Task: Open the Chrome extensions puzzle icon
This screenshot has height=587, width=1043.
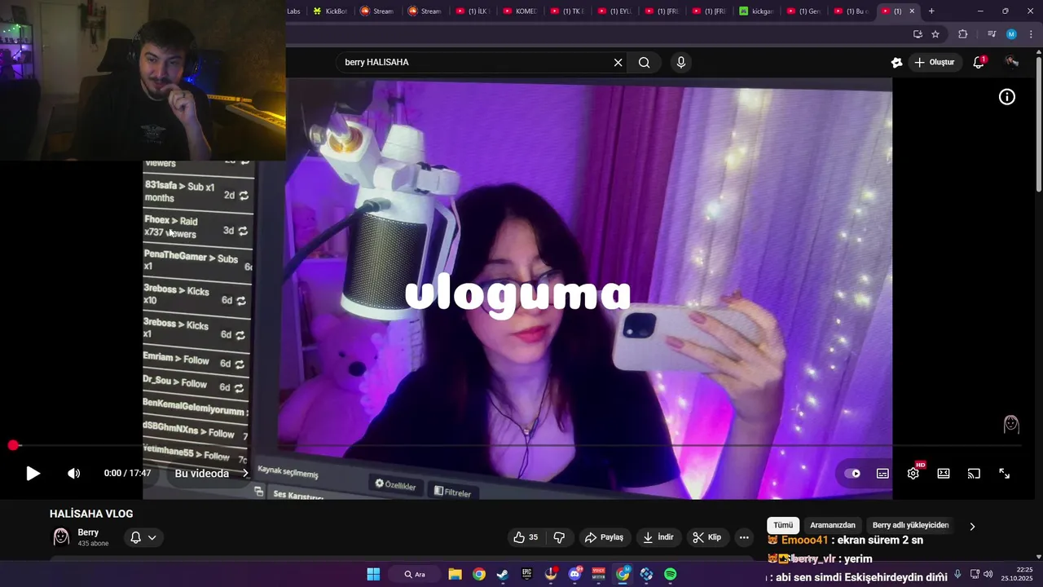Action: click(x=963, y=34)
